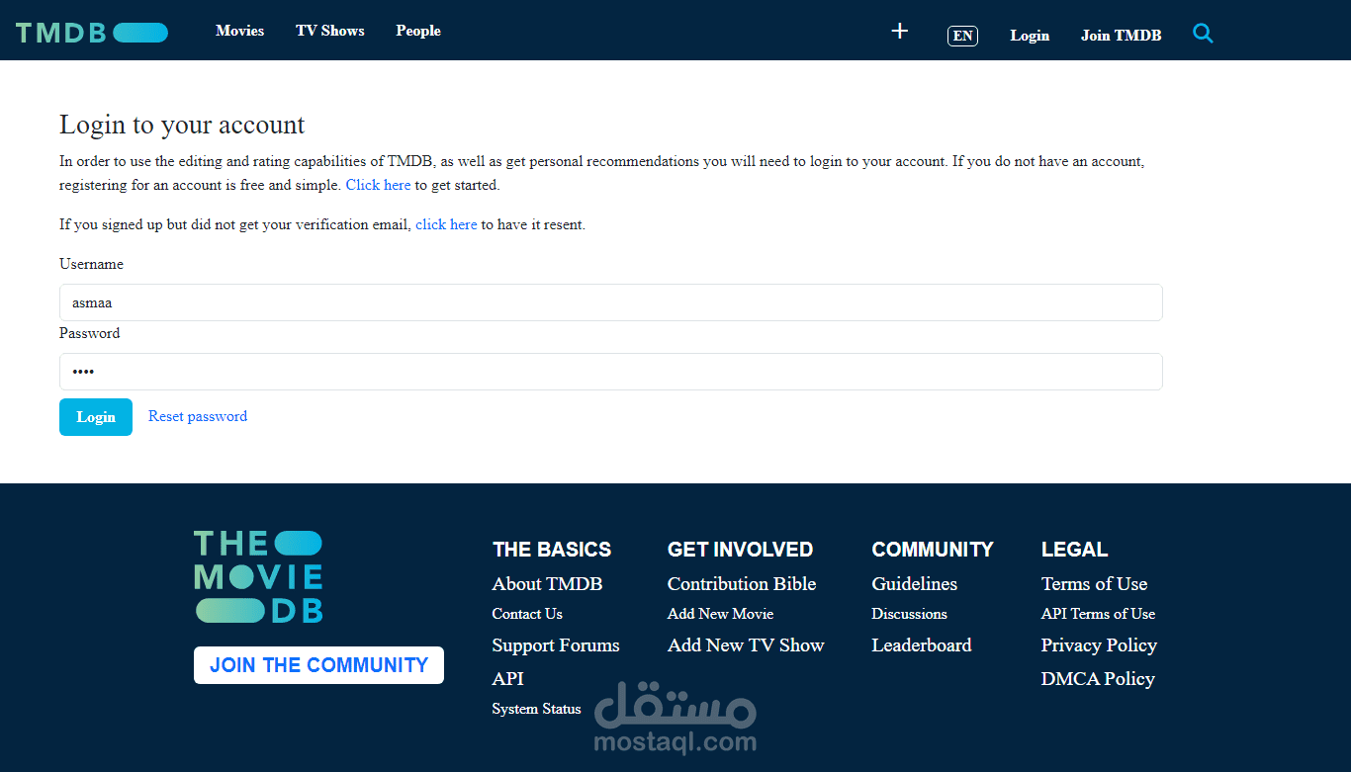This screenshot has width=1351, height=772.
Task: Open API Terms of Use link
Action: pyautogui.click(x=1098, y=614)
